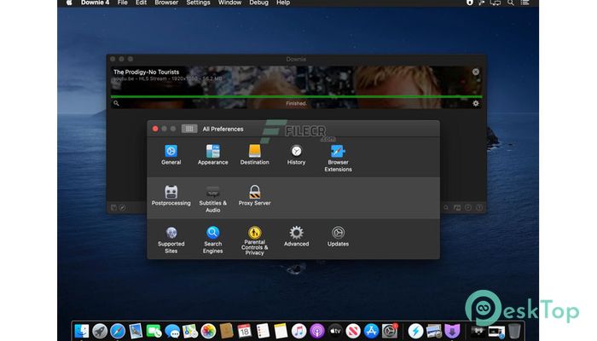Open Photos app in the Dock
The image size is (597, 341).
208,331
